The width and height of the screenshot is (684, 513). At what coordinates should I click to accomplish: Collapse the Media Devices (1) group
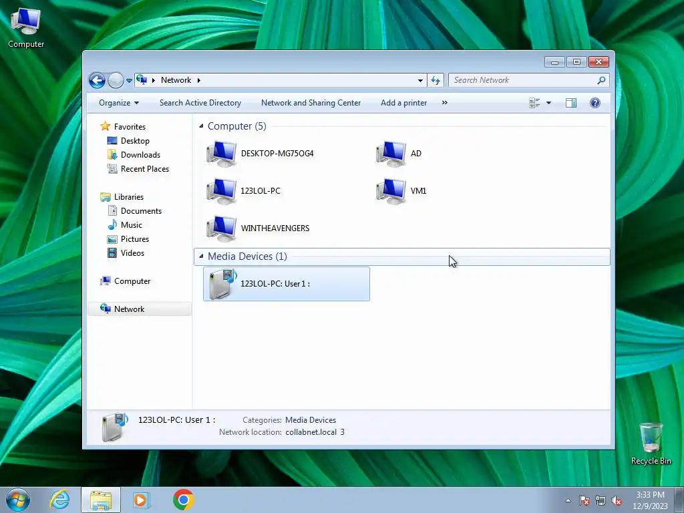coord(201,256)
